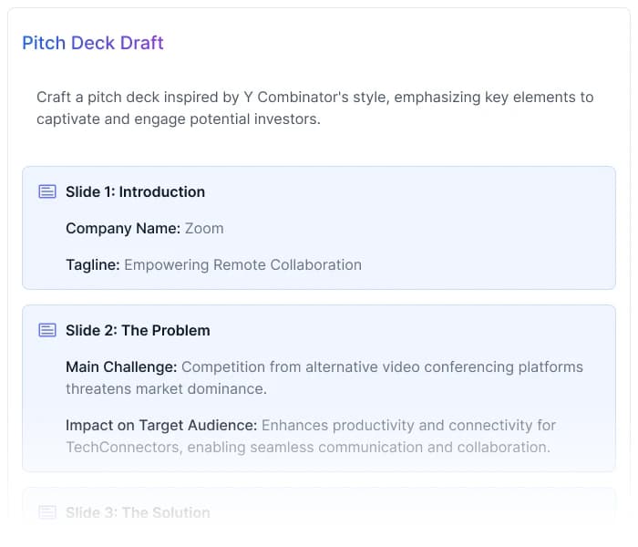Image resolution: width=638 pixels, height=547 pixels.
Task: Open the Slide 1: Introduction heading
Action: pos(135,191)
